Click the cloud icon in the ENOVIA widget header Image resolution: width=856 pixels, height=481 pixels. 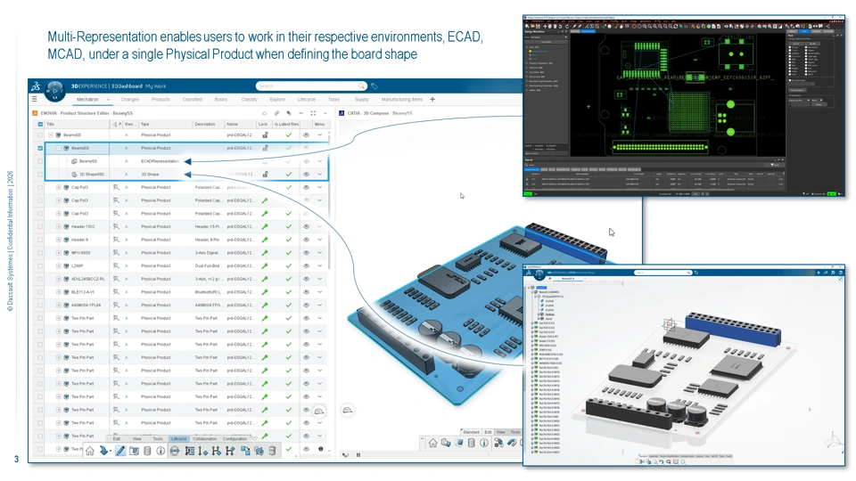coord(264,113)
